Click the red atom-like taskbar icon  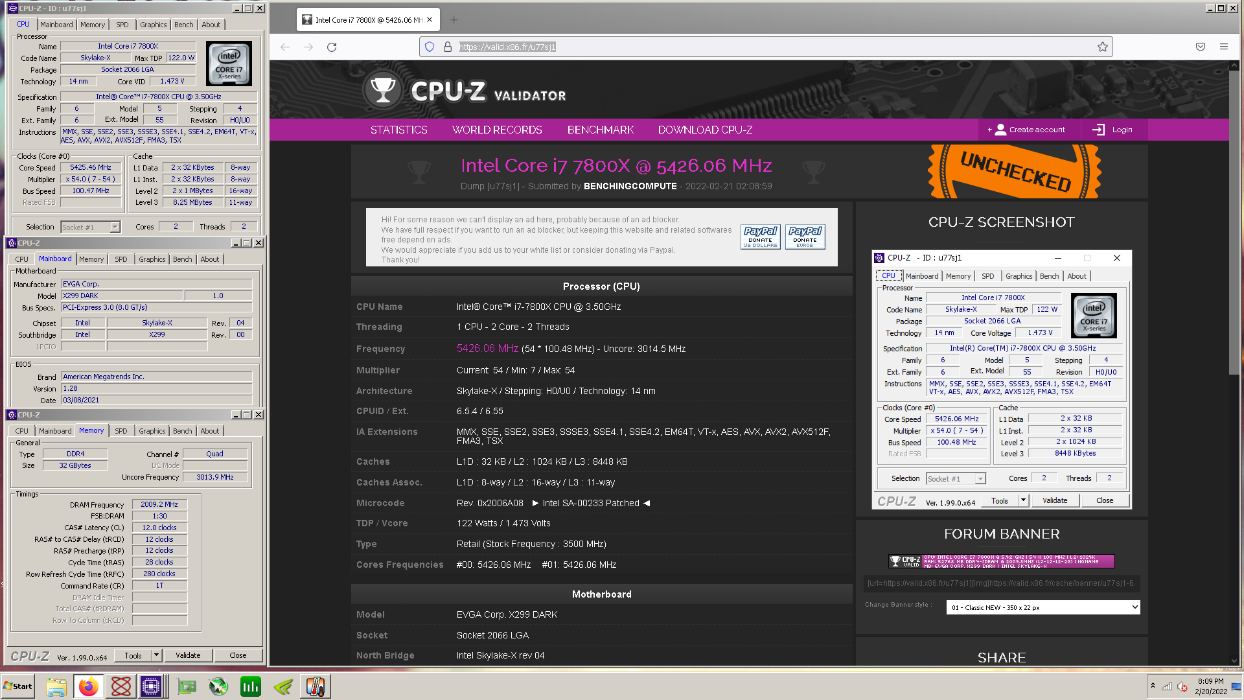tap(121, 686)
